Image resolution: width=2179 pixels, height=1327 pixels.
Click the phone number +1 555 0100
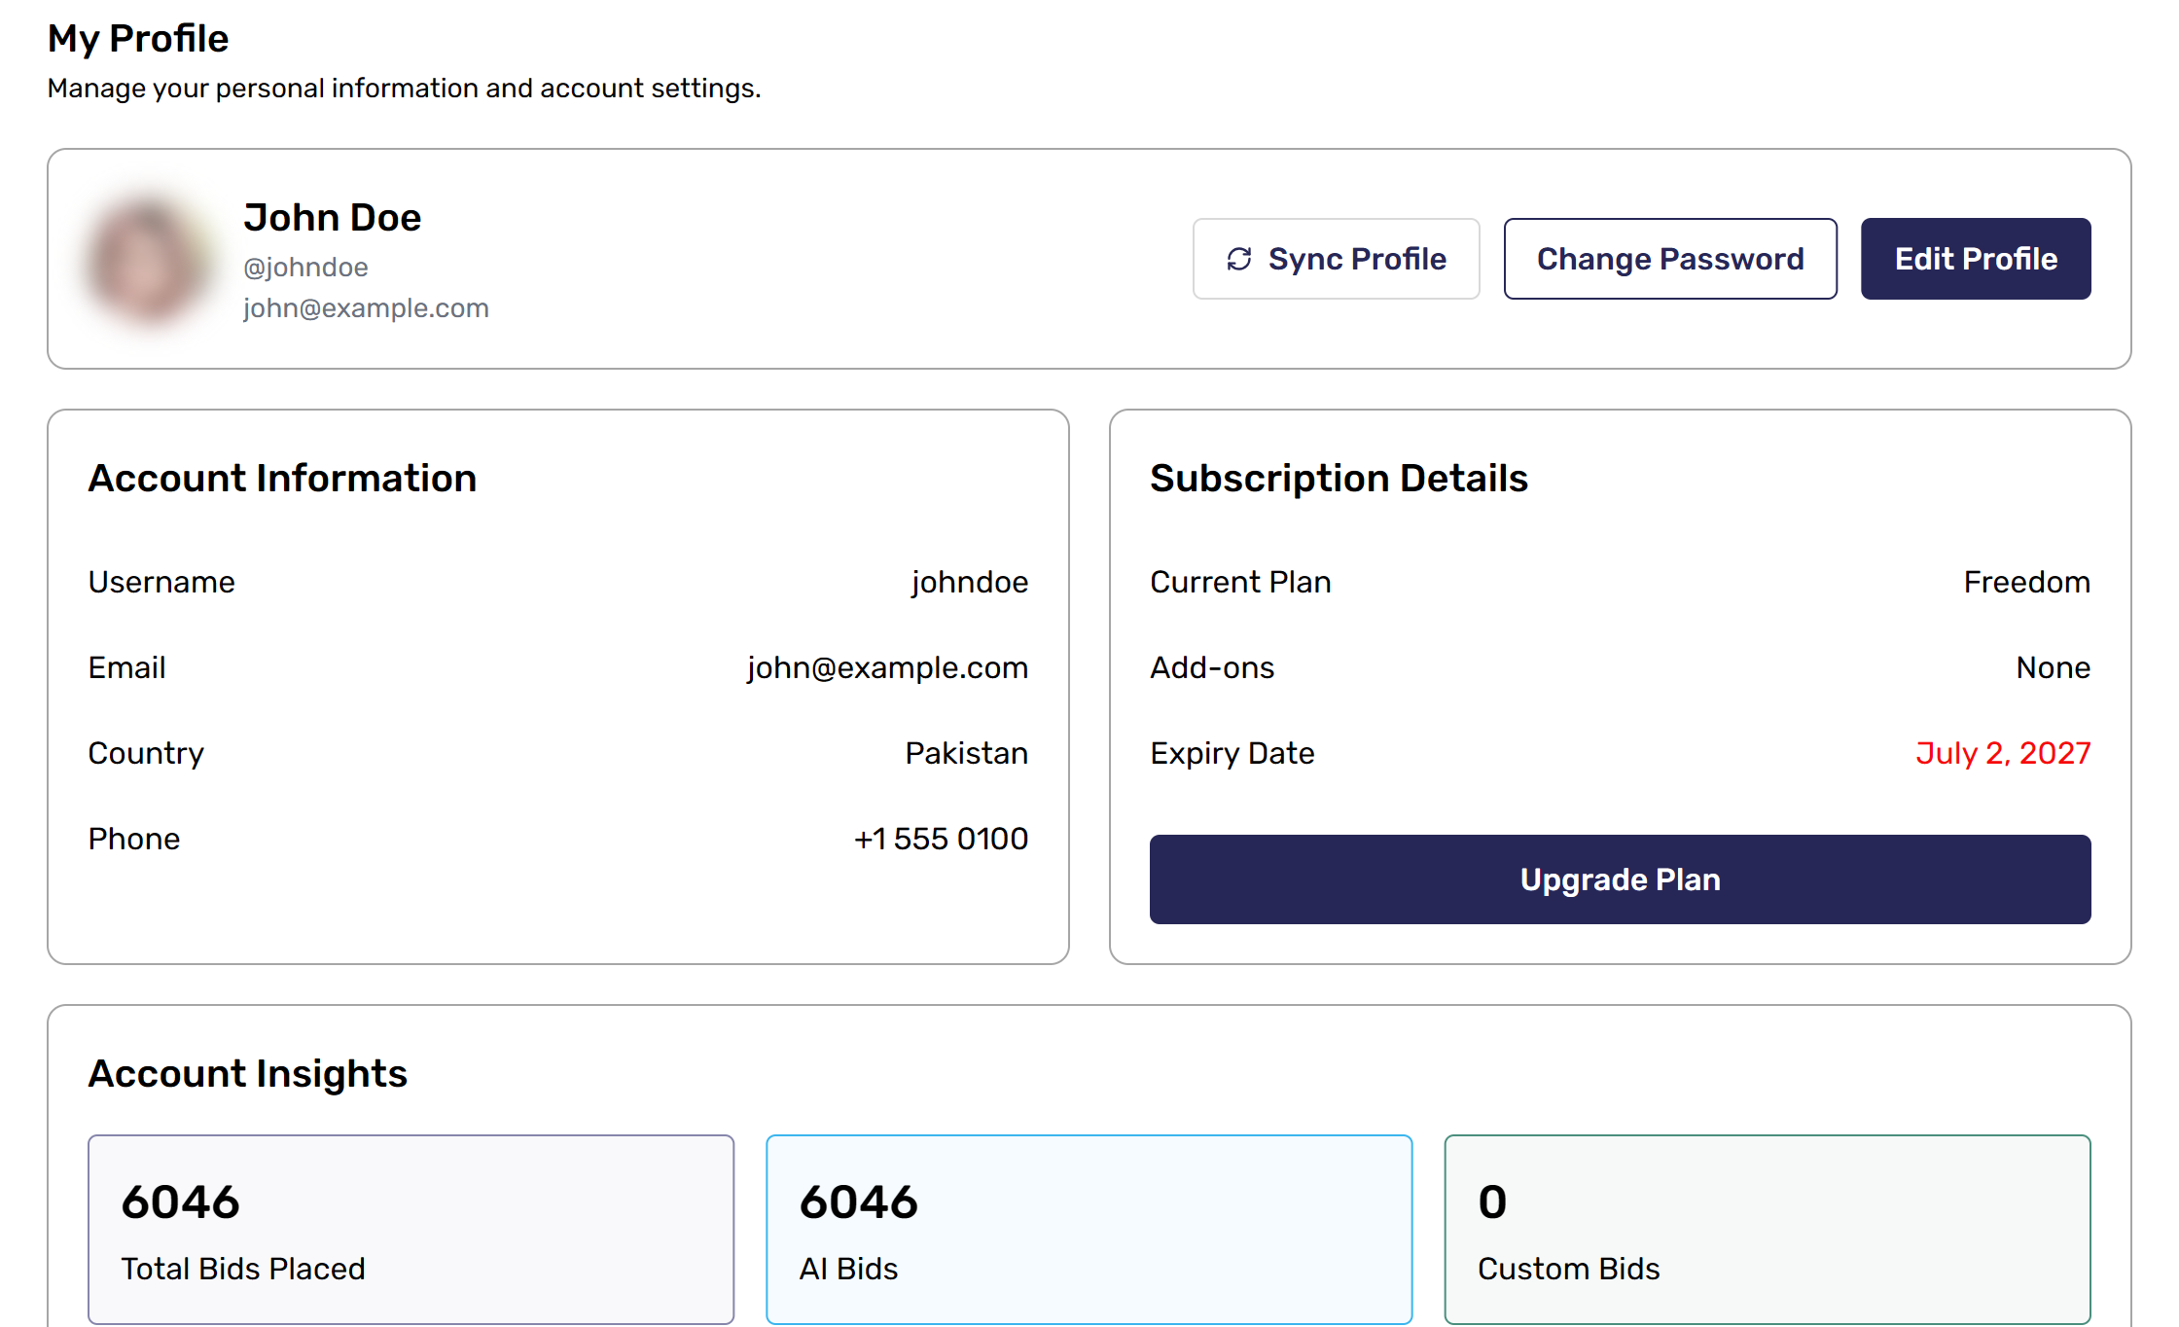tap(941, 839)
